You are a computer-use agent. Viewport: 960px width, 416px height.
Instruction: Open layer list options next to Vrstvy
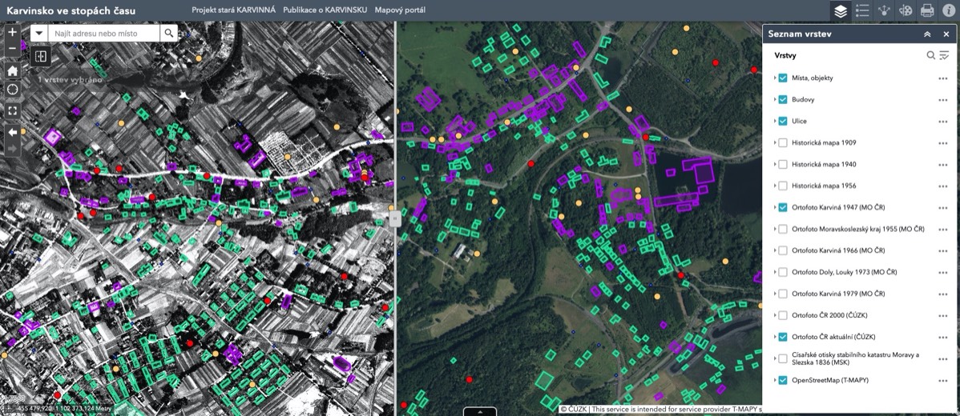coord(944,55)
